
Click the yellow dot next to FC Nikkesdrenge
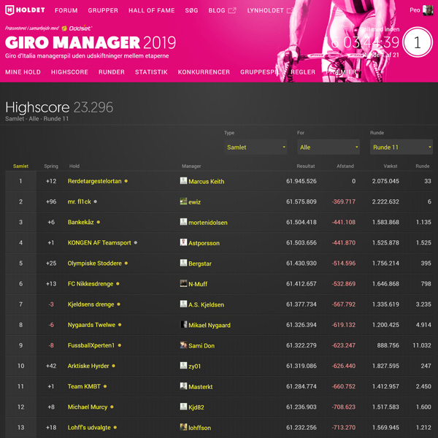118,283
